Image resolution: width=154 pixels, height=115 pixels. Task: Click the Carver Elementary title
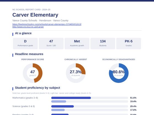[x=35, y=15]
